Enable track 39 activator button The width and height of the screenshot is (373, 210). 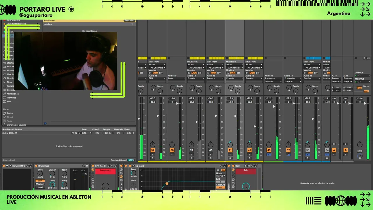[191, 150]
